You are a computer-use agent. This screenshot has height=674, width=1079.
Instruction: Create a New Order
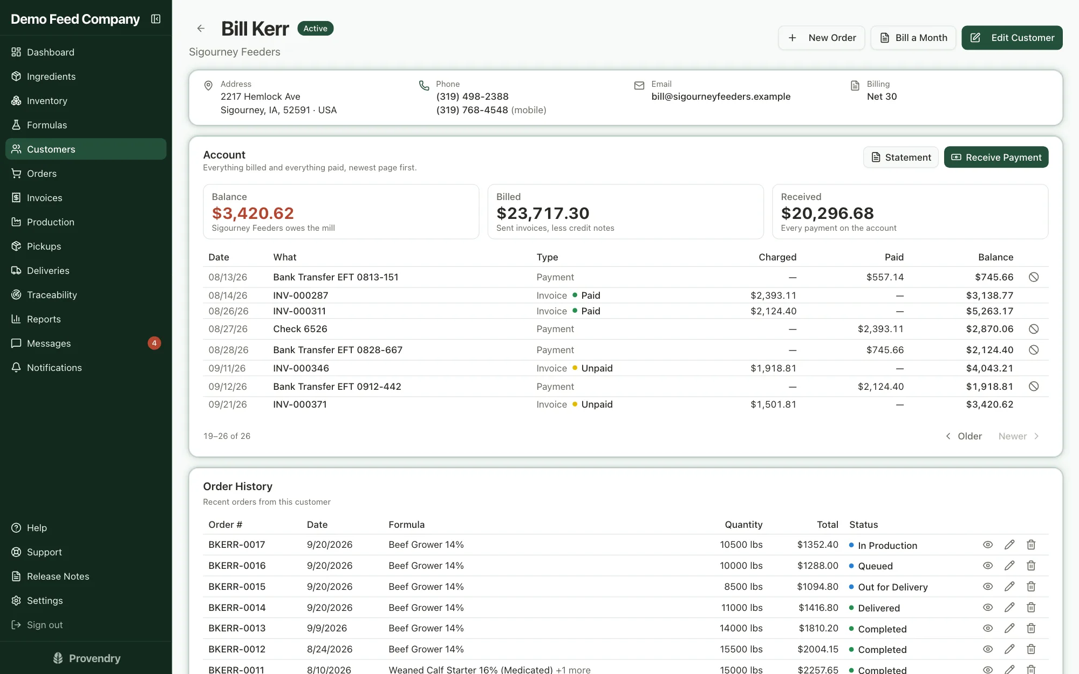coord(821,38)
